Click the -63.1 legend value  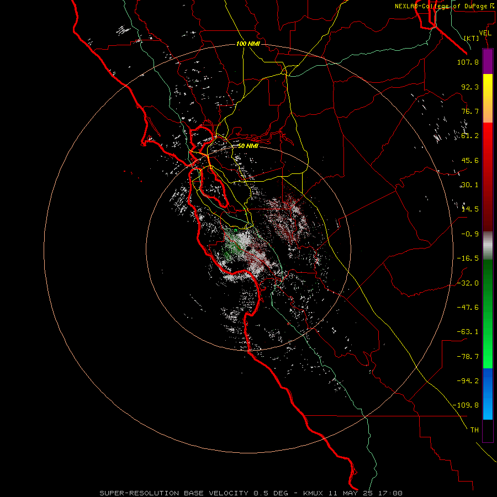pos(468,332)
